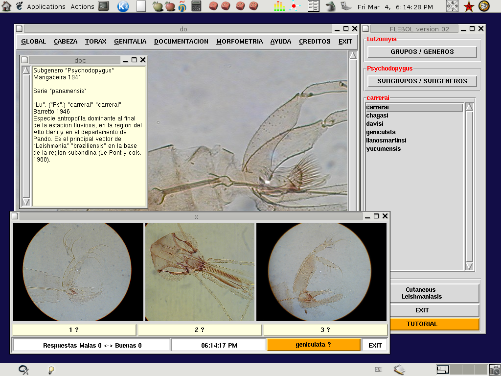
Task: Click the home folder icon
Action: pyautogui.click(x=6, y=6)
